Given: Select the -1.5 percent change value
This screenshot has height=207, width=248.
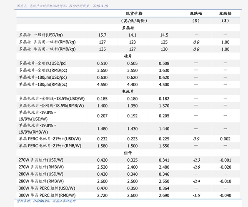Looking at the screenshot, I should [196, 195].
